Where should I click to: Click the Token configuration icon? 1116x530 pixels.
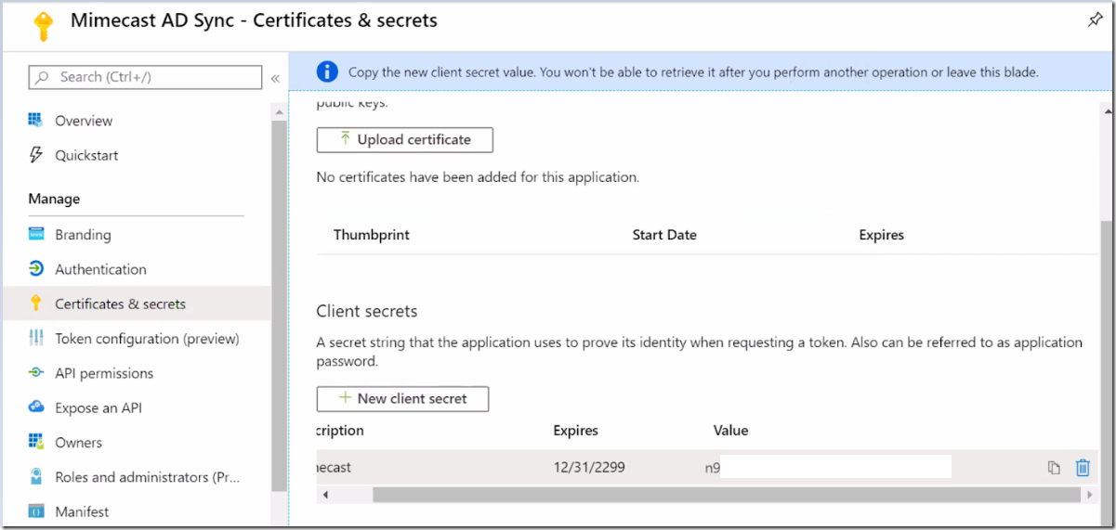(36, 339)
